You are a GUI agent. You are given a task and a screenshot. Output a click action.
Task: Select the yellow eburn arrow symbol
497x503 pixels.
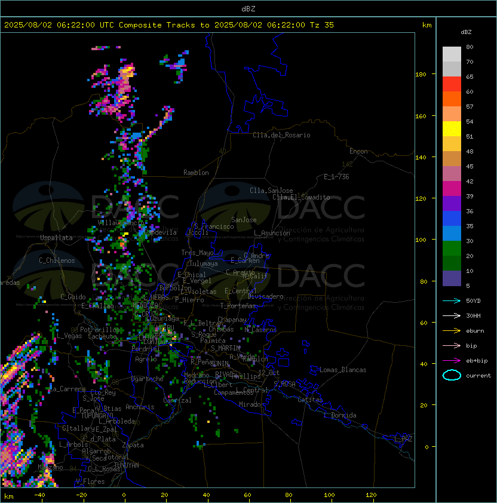(452, 330)
